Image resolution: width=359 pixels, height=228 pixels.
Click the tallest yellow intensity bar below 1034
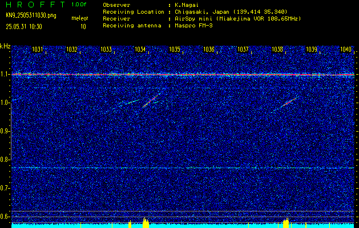(x=146, y=223)
